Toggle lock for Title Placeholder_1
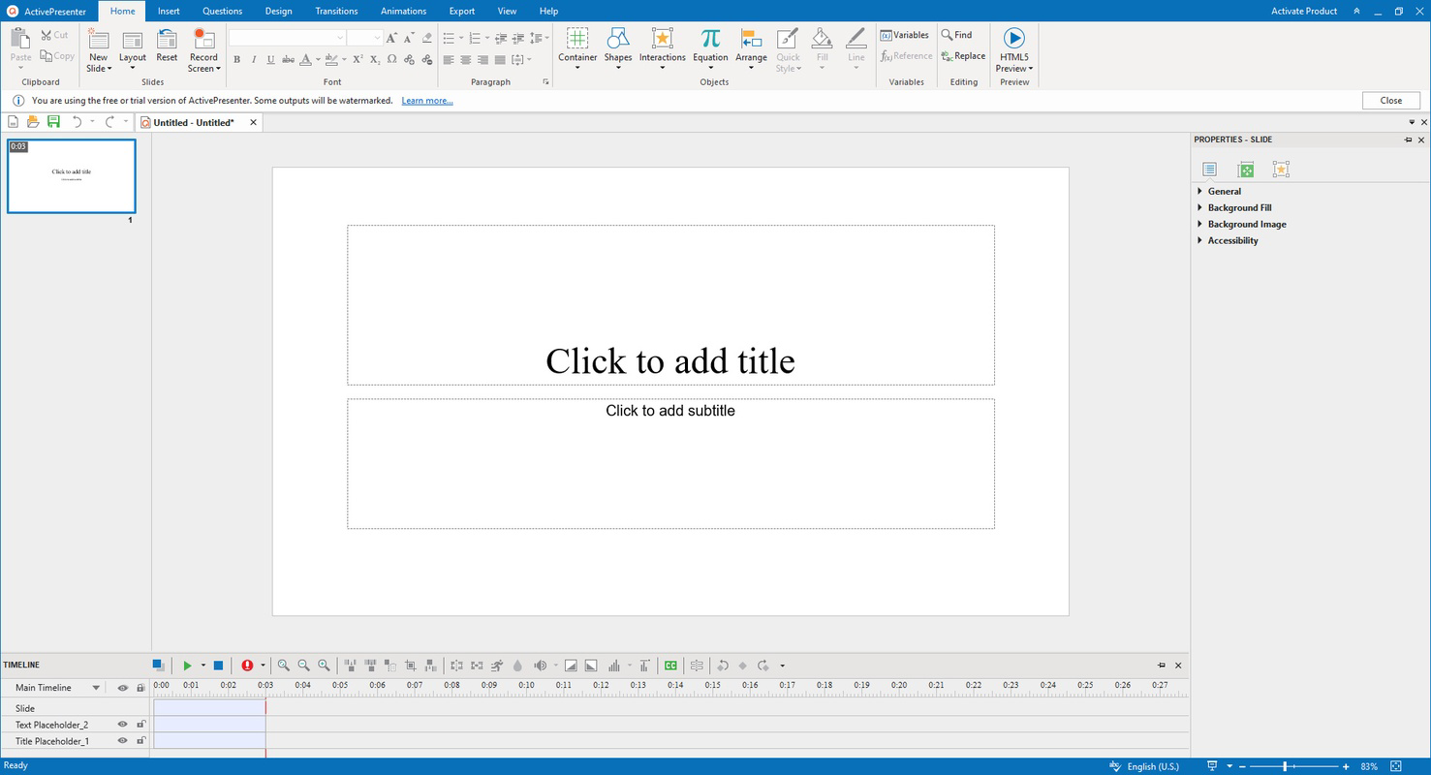The height and width of the screenshot is (775, 1431). pyautogui.click(x=140, y=741)
